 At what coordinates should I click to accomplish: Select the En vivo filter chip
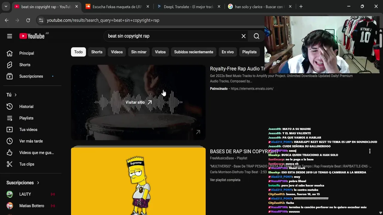[x=228, y=52]
